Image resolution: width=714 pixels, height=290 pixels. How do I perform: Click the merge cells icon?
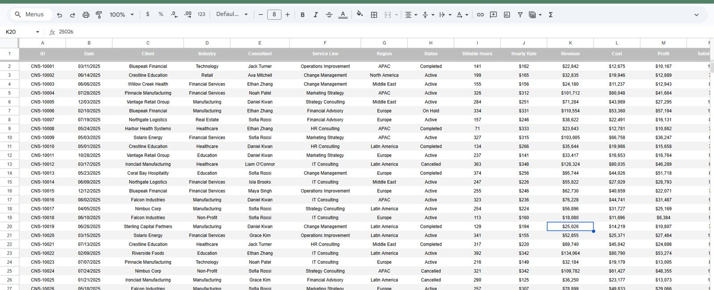(388, 15)
